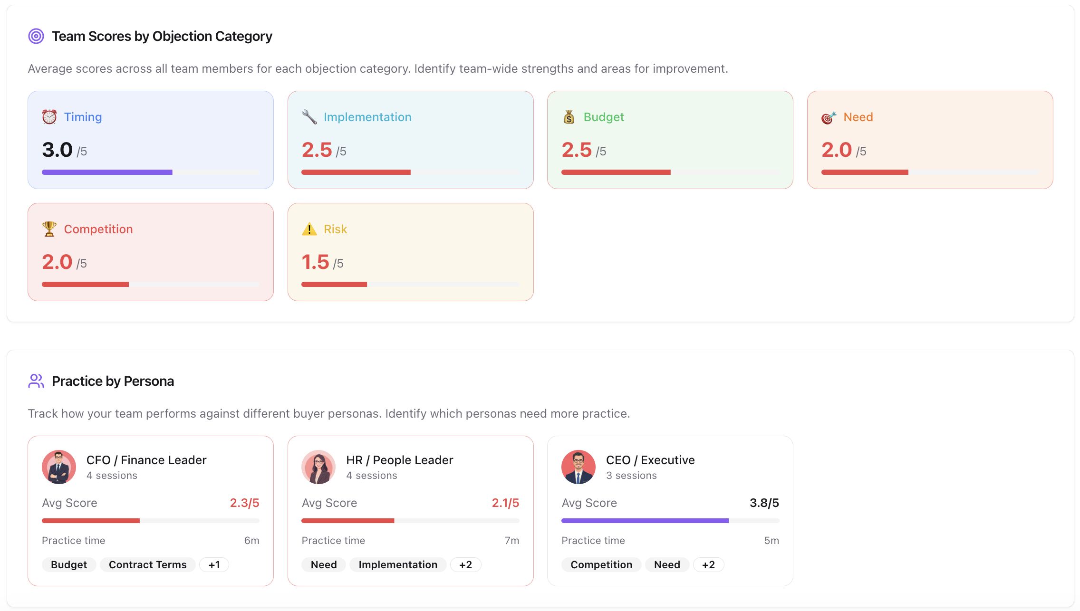
Task: Click the trophy Competition icon
Action: point(49,229)
